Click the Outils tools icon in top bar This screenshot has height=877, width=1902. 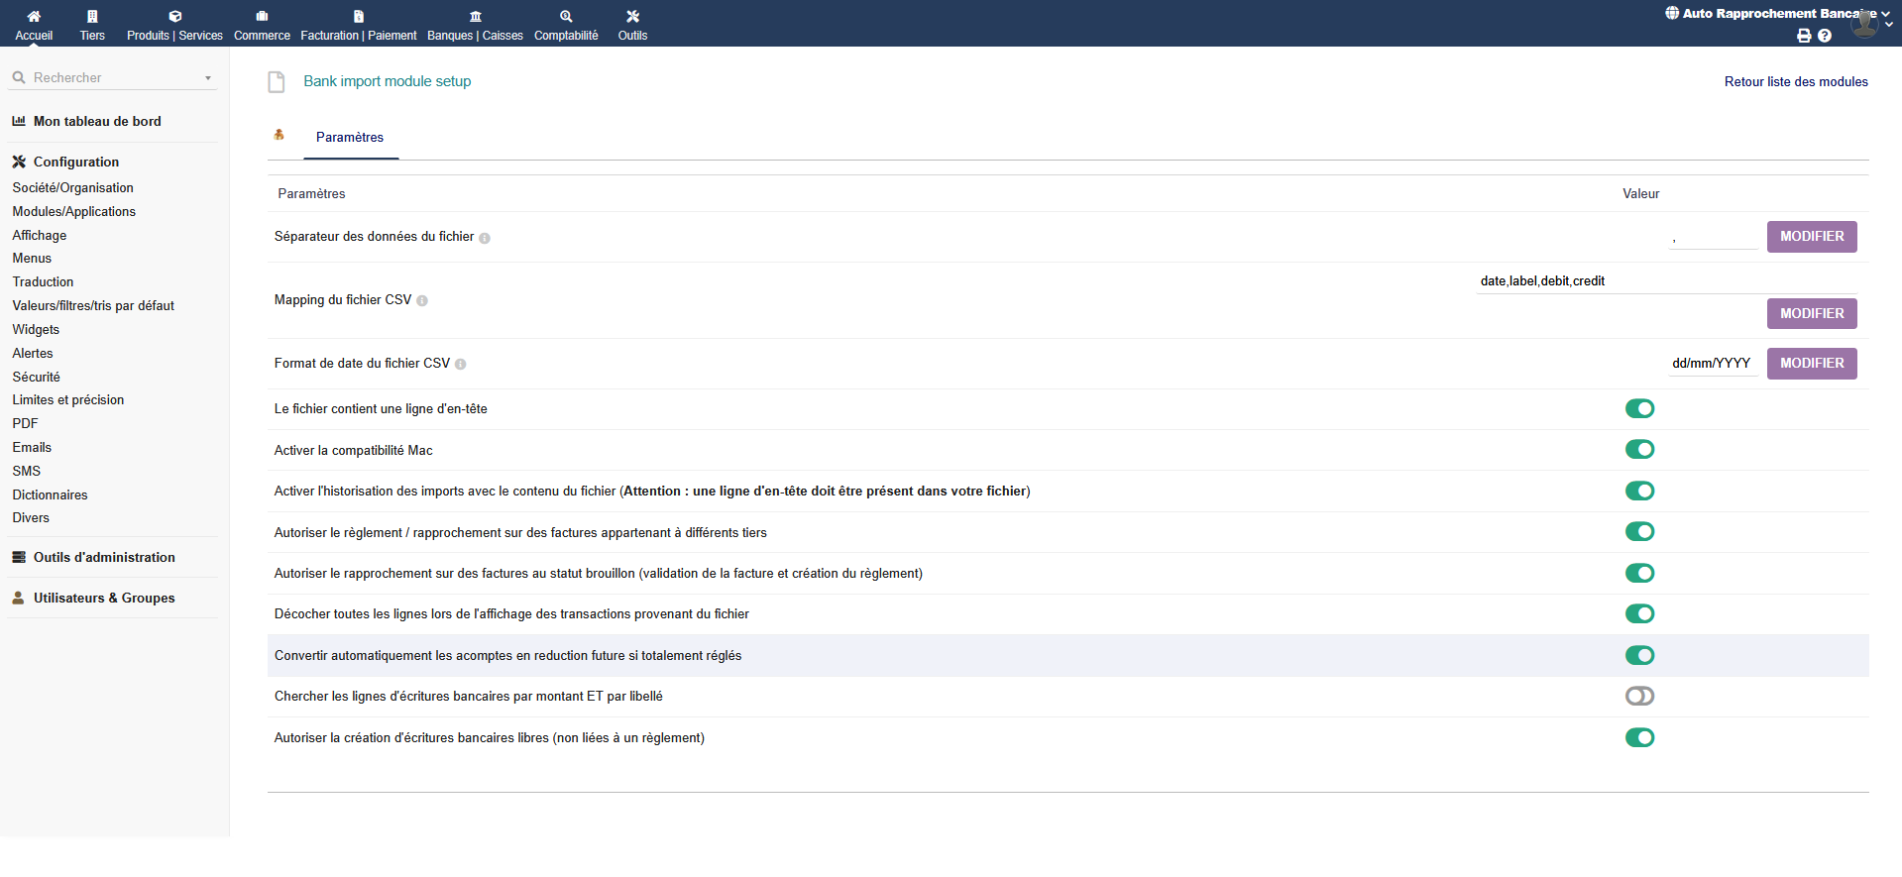[632, 16]
